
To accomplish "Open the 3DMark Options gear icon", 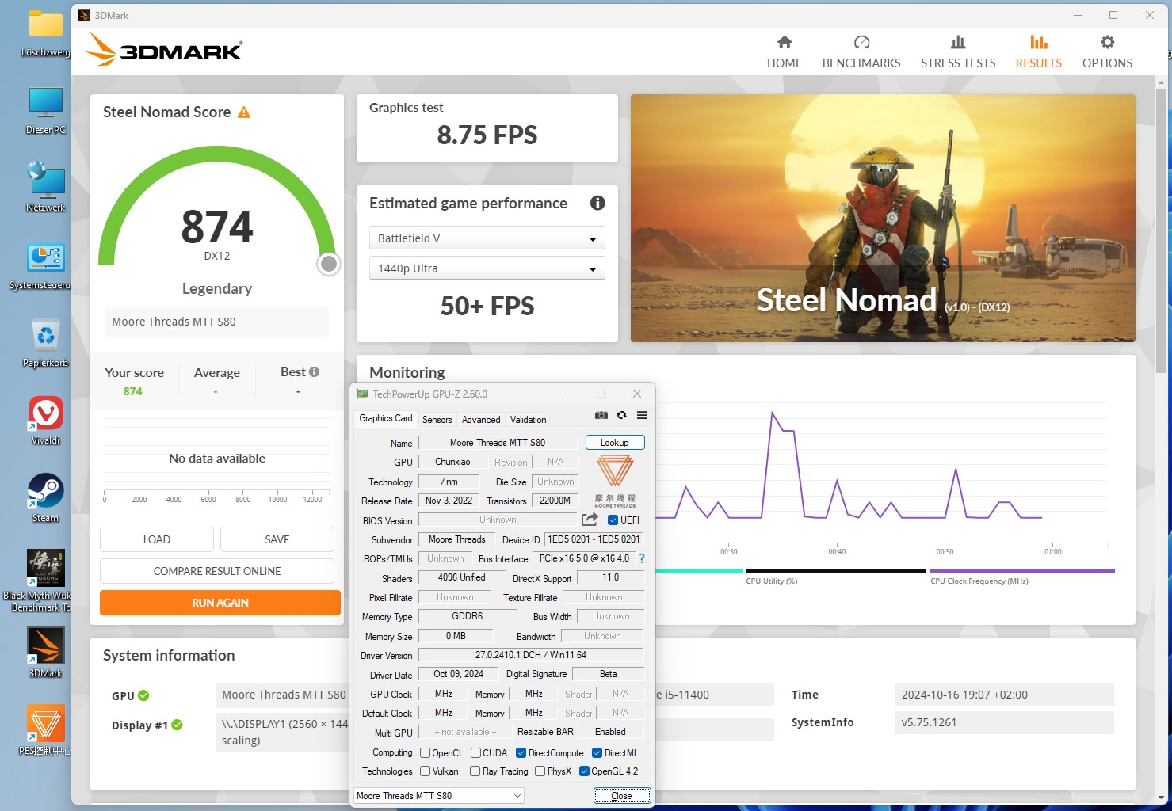I will (x=1107, y=43).
